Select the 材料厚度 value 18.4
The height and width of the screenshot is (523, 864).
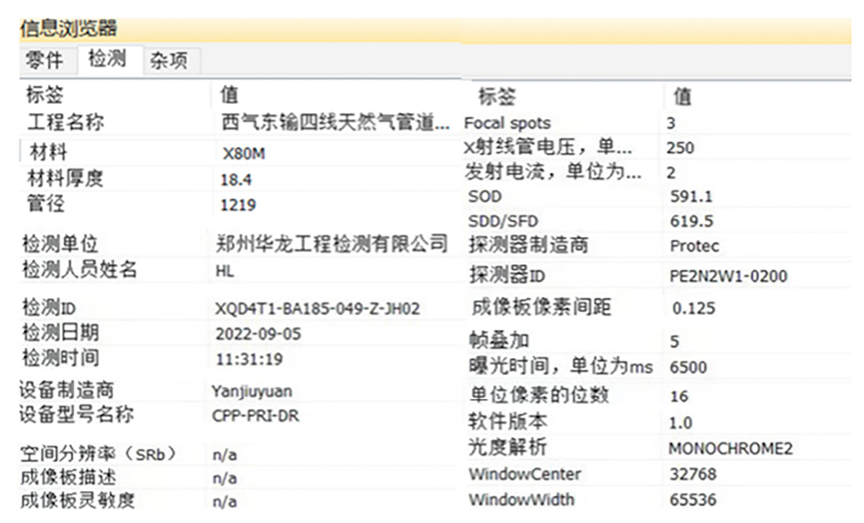(x=236, y=180)
